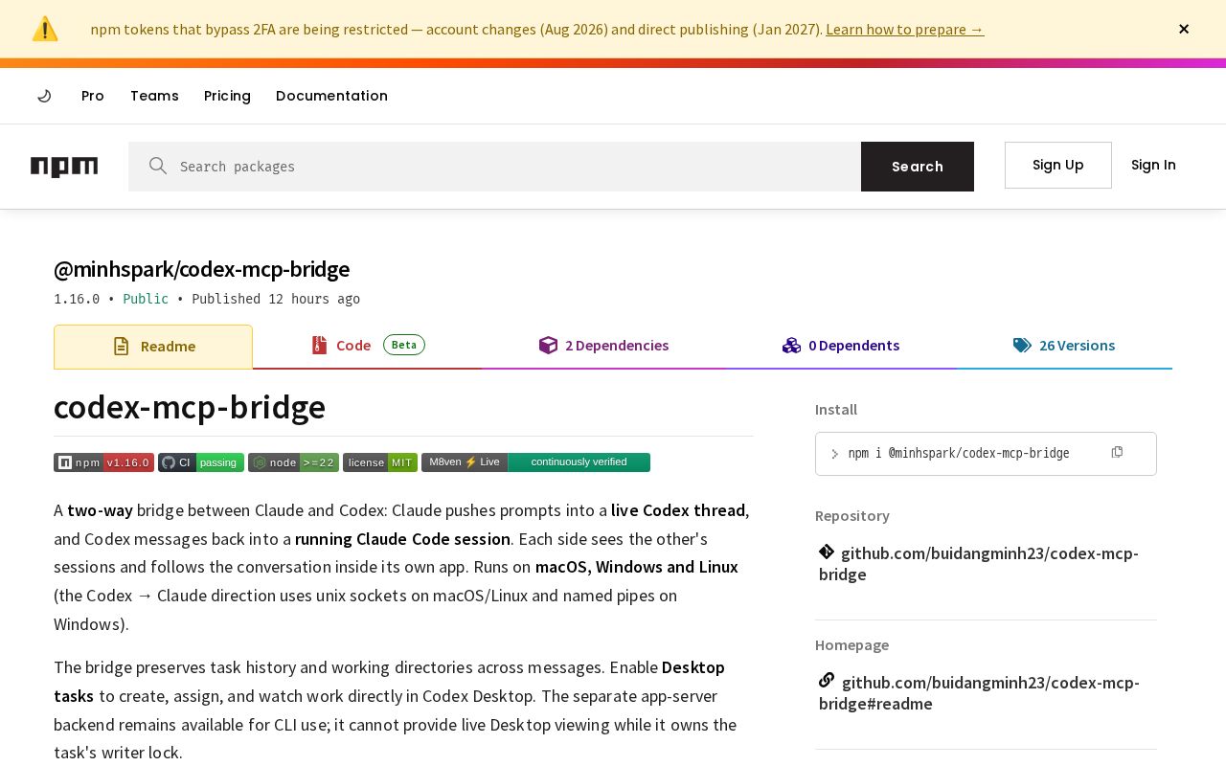Click the @minhspark/codex-mcp-bridge package title
The image size is (1226, 766).
[201, 268]
